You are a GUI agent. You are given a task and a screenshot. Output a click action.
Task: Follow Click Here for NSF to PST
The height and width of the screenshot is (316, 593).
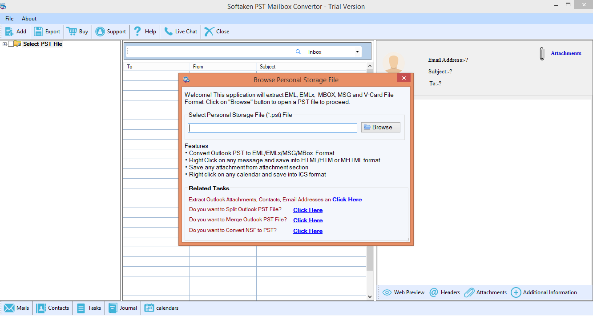pyautogui.click(x=308, y=231)
